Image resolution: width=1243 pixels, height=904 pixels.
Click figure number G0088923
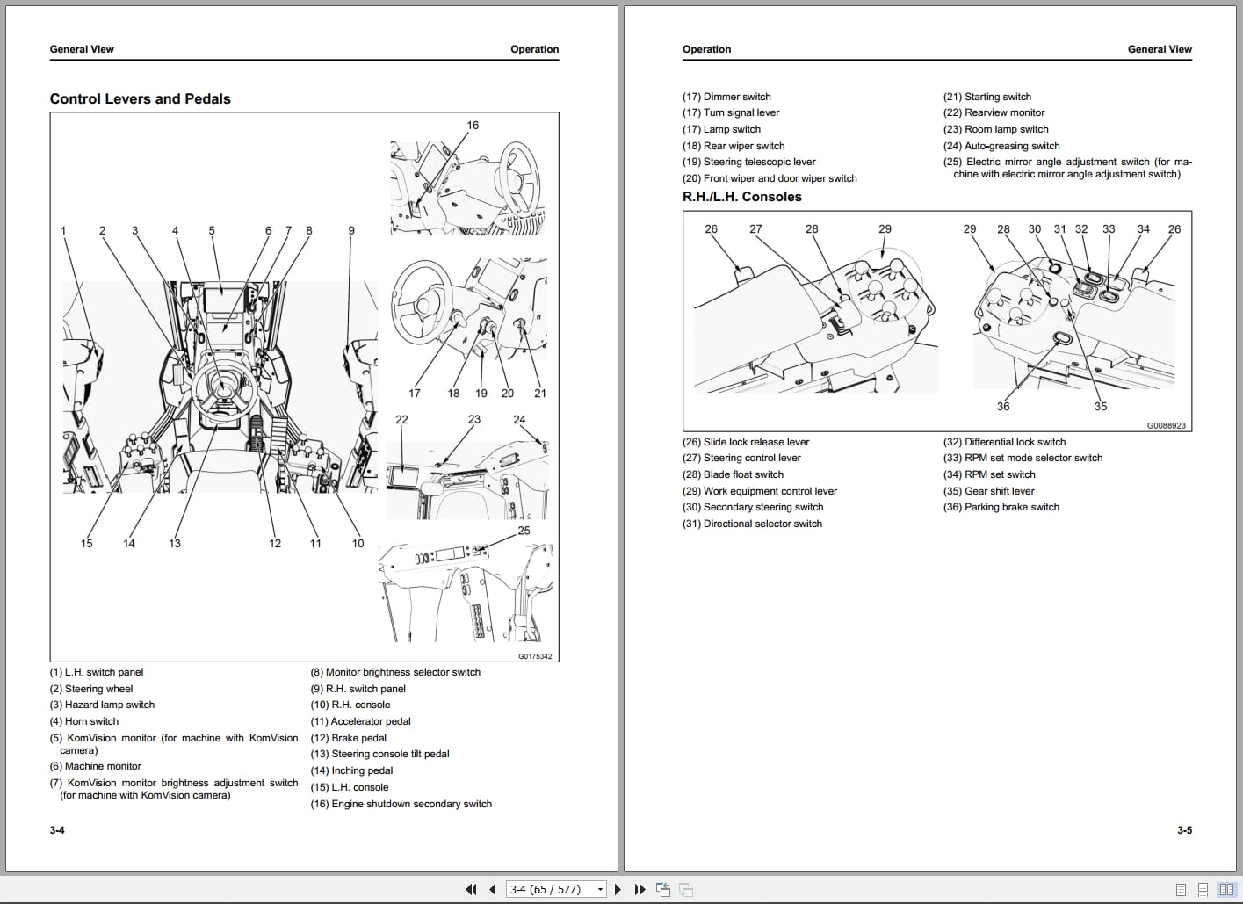pos(1166,425)
